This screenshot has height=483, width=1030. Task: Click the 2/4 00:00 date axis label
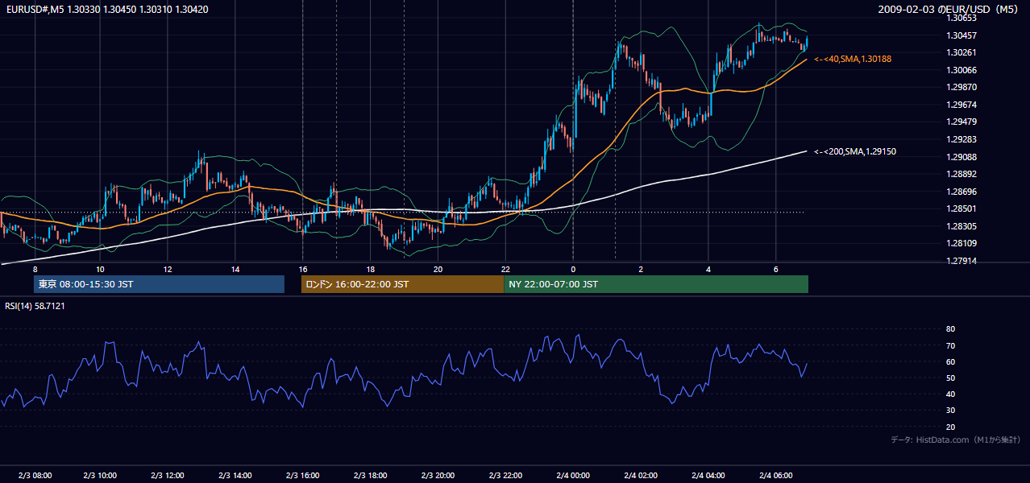click(573, 476)
